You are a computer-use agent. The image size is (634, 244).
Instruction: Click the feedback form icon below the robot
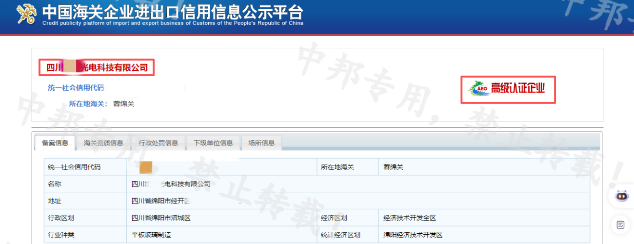coord(621,225)
